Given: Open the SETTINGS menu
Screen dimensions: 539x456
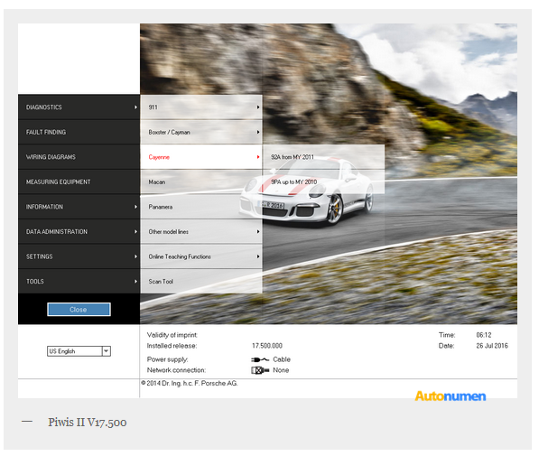Looking at the screenshot, I should pos(79,256).
